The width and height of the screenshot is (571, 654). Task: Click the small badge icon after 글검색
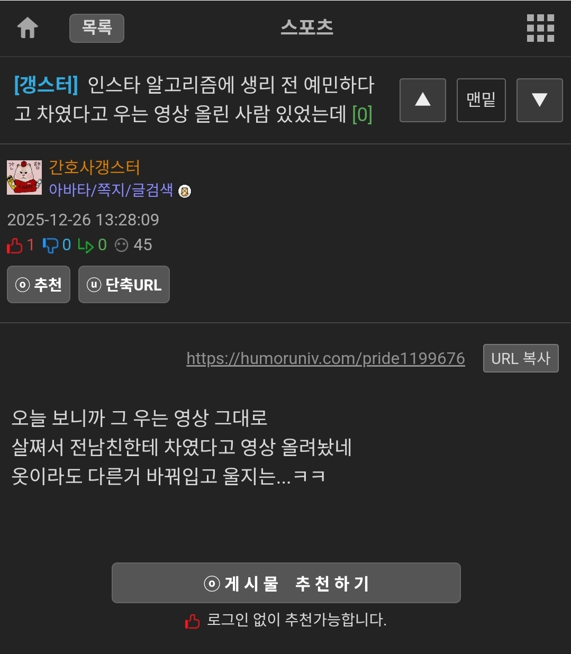tap(185, 191)
